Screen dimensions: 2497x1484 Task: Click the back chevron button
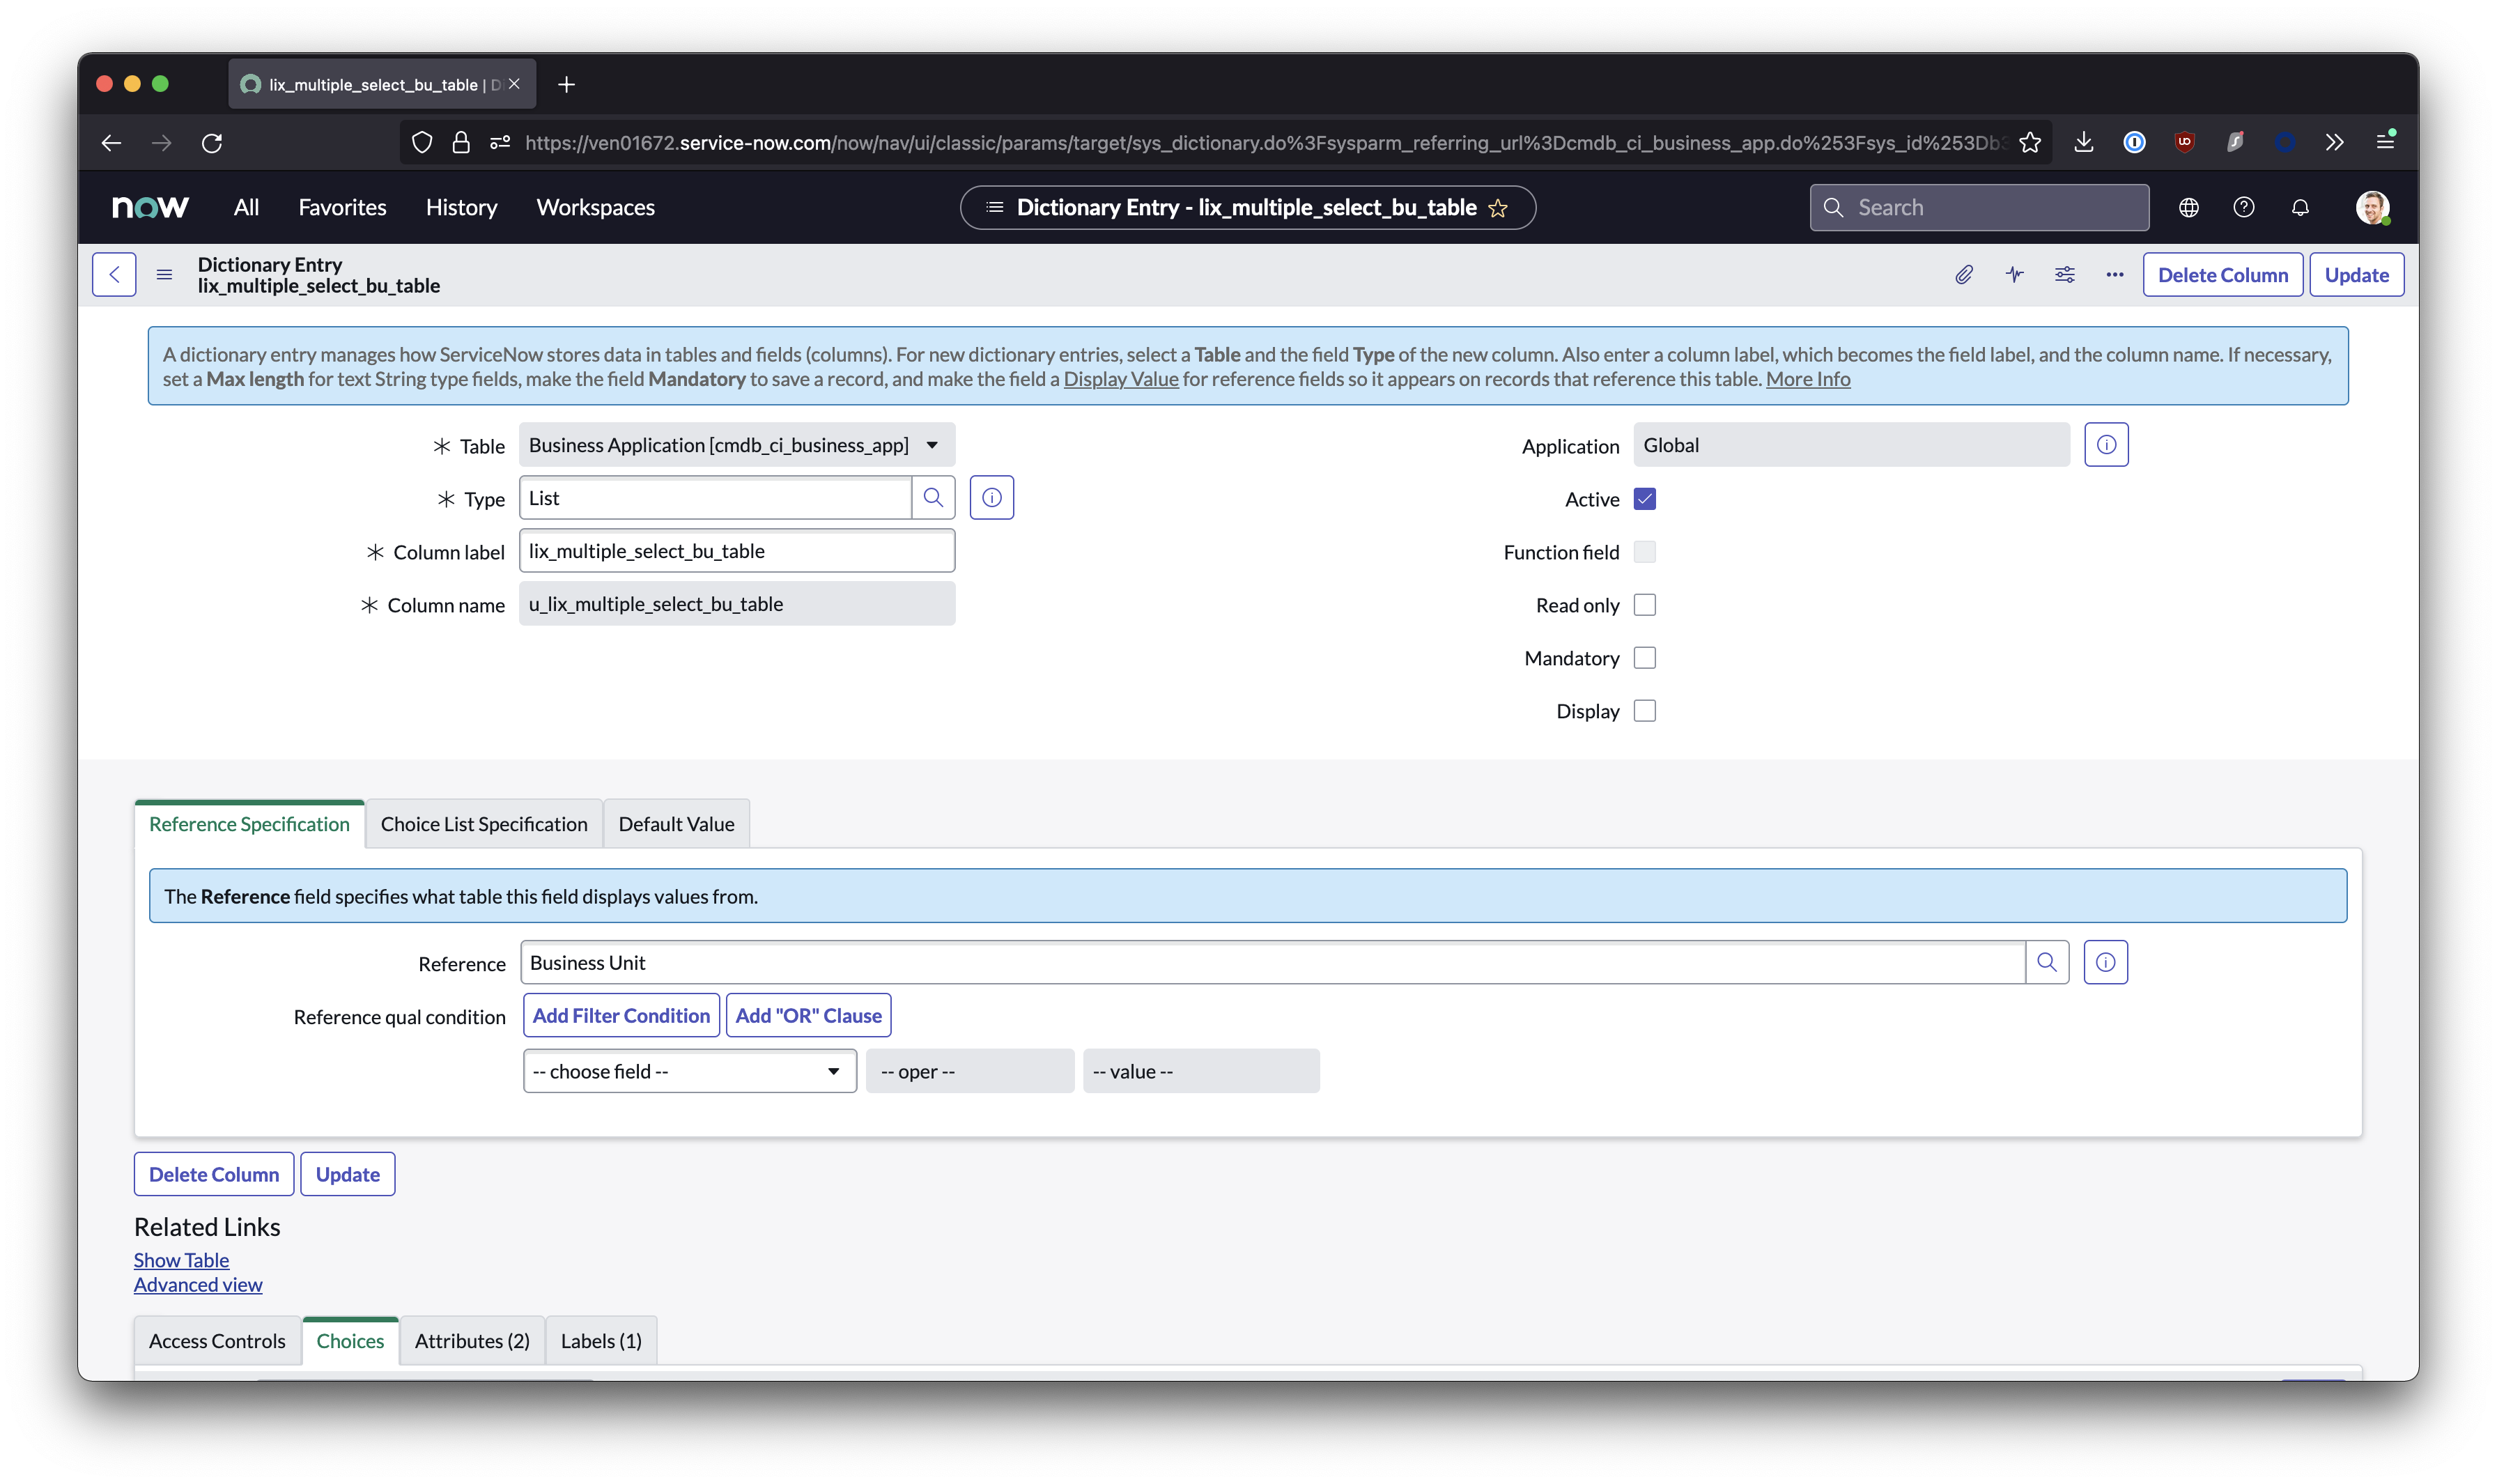click(x=114, y=275)
